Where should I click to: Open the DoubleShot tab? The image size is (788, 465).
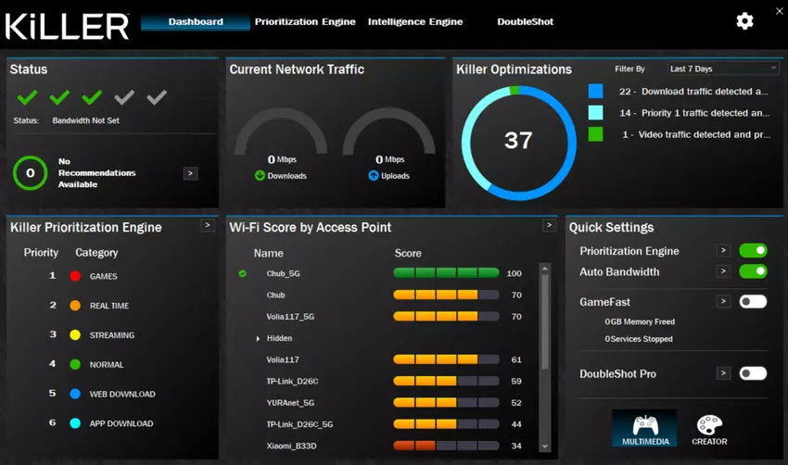point(525,22)
